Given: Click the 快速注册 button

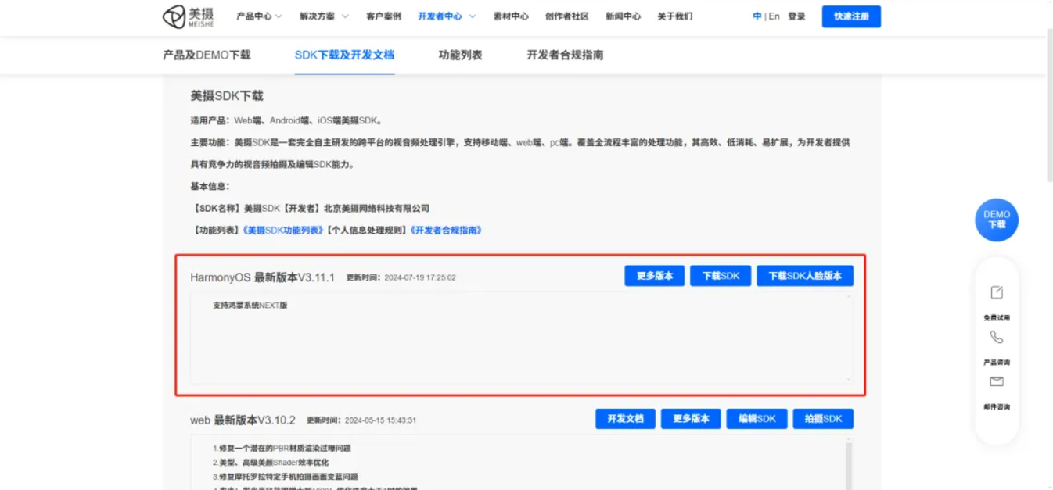Looking at the screenshot, I should click(x=851, y=16).
